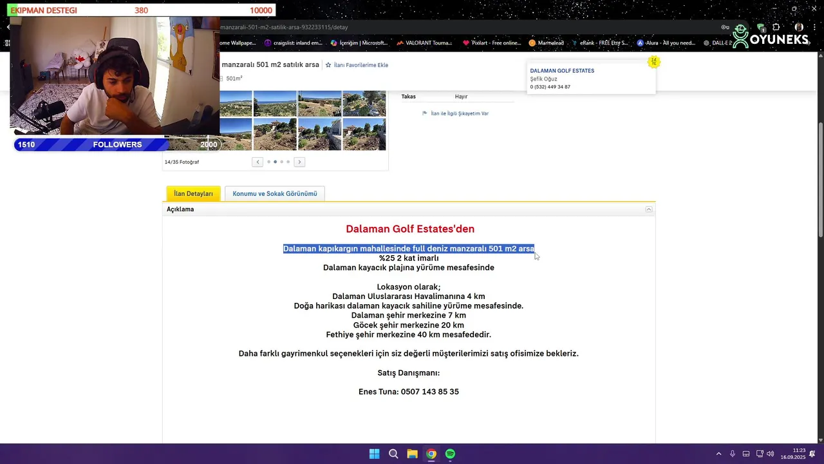Open VALORANT Tourna... bookmark
824x464 pixels.
click(x=424, y=43)
